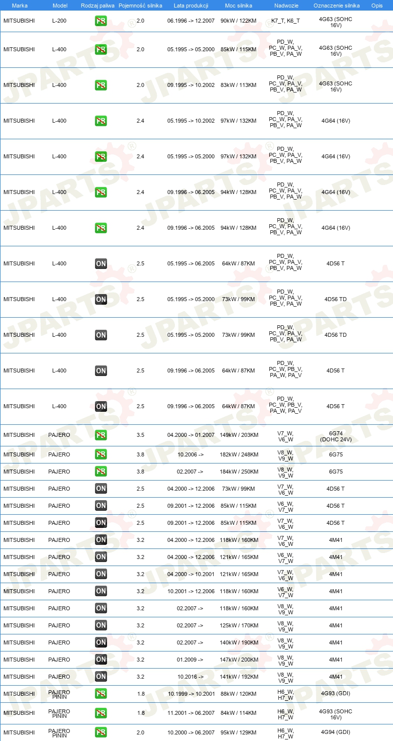The width and height of the screenshot is (393, 741).
Task: Click the PB fuel icon for L-400 85kW / 115KM
Action: pos(101,49)
